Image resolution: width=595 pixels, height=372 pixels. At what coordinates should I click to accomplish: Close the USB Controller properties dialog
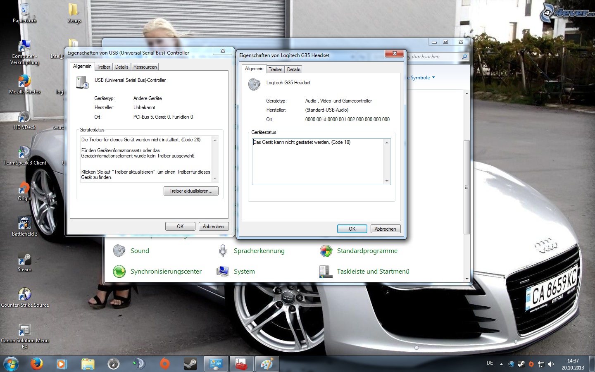click(x=223, y=51)
